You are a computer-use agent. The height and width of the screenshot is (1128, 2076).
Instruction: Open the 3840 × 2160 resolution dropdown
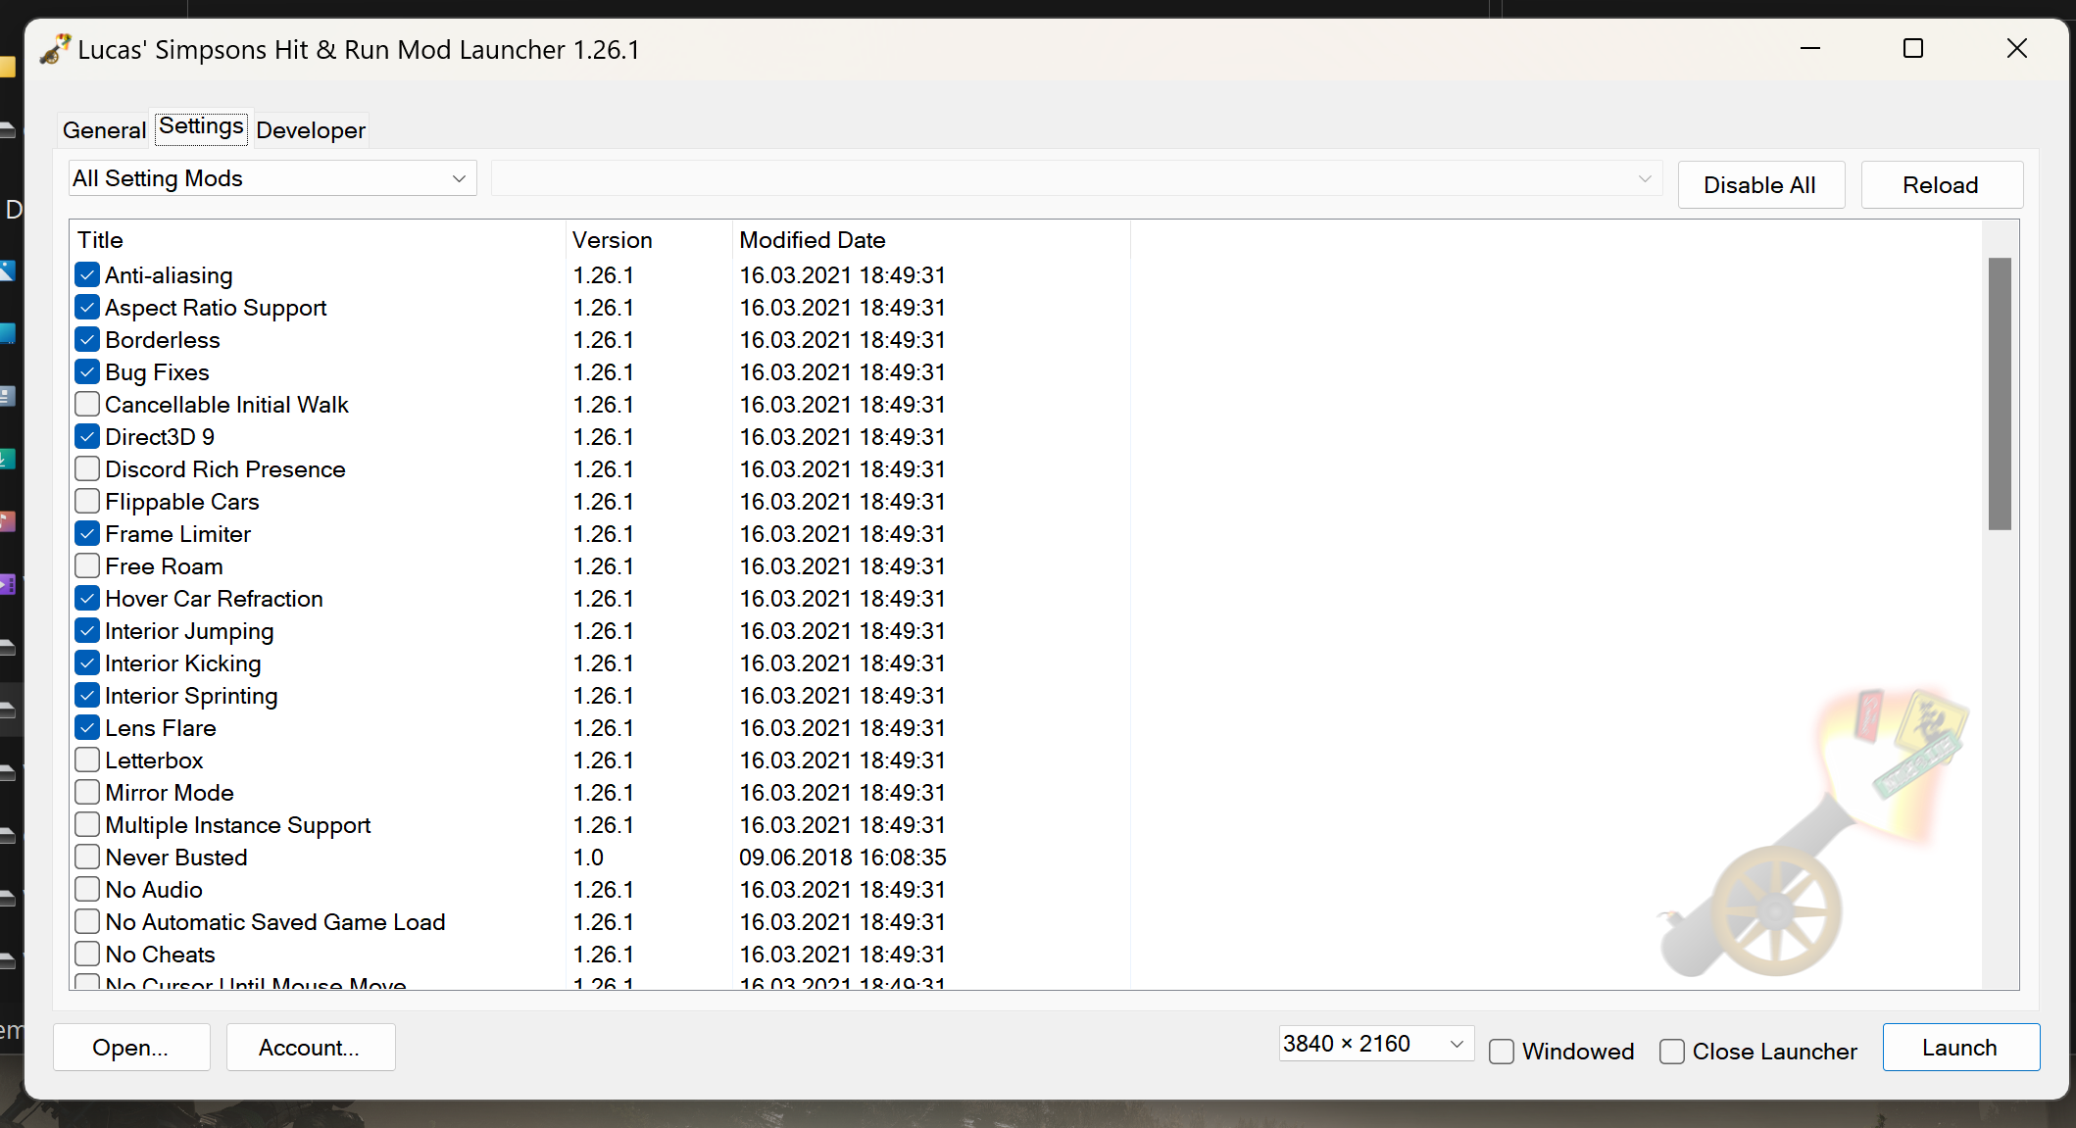tap(1375, 1045)
